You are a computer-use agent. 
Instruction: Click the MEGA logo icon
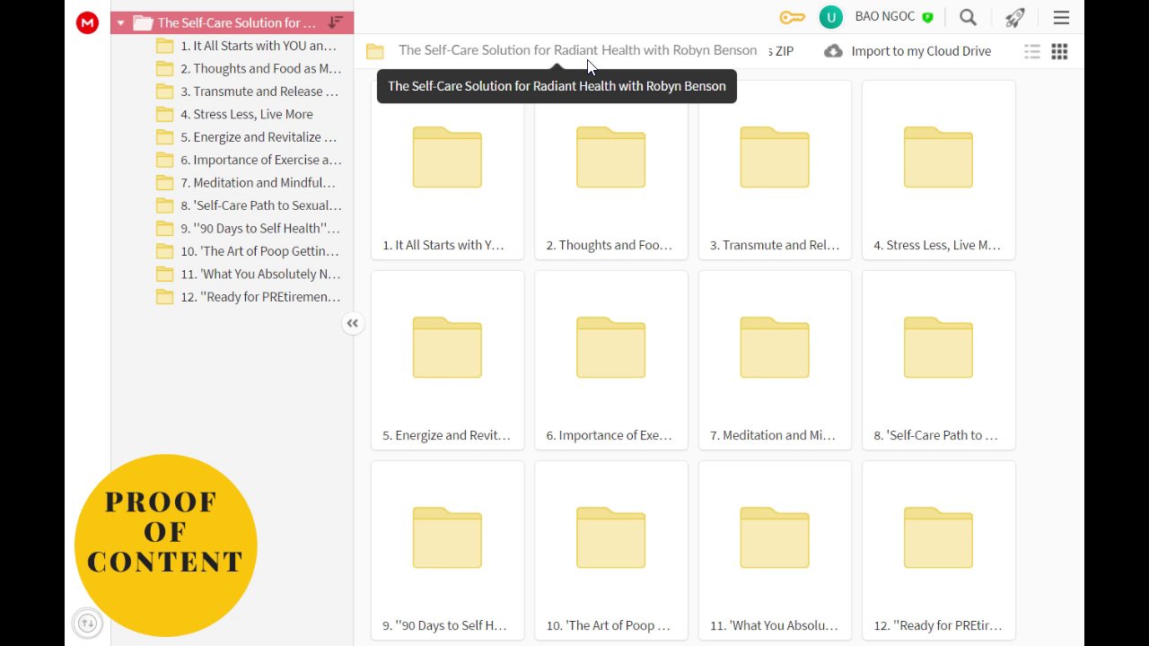click(x=87, y=23)
